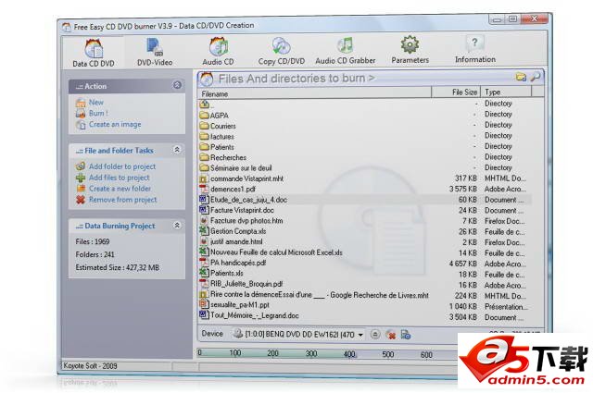Screen dimensions: 593x393
Task: Click the disc info icon beside Device
Action: (406, 335)
